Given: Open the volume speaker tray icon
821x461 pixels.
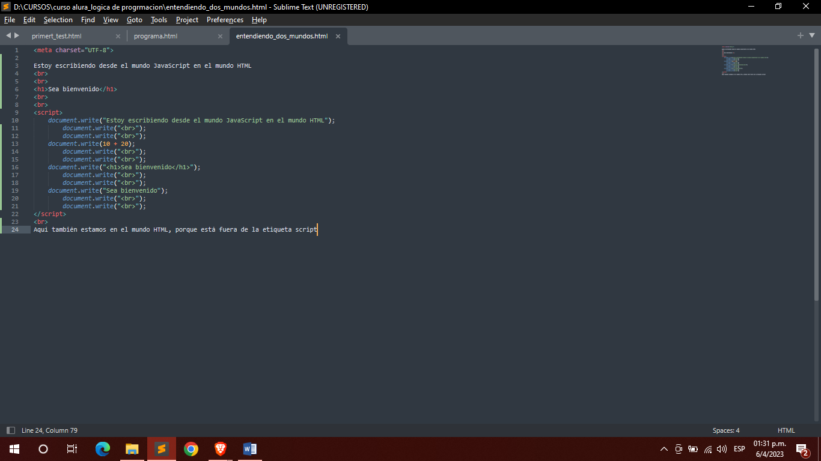Looking at the screenshot, I should pos(722,449).
